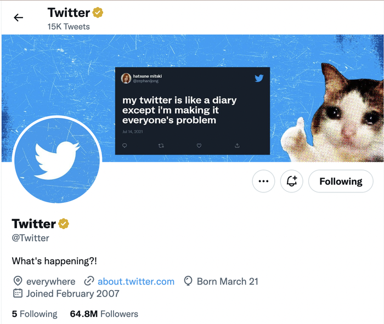Click the heart like icon in banner tweet
Screen dimensions: 384x324
pos(199,145)
